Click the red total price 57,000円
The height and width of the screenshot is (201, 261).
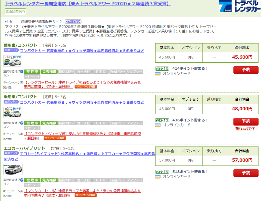tap(242, 160)
